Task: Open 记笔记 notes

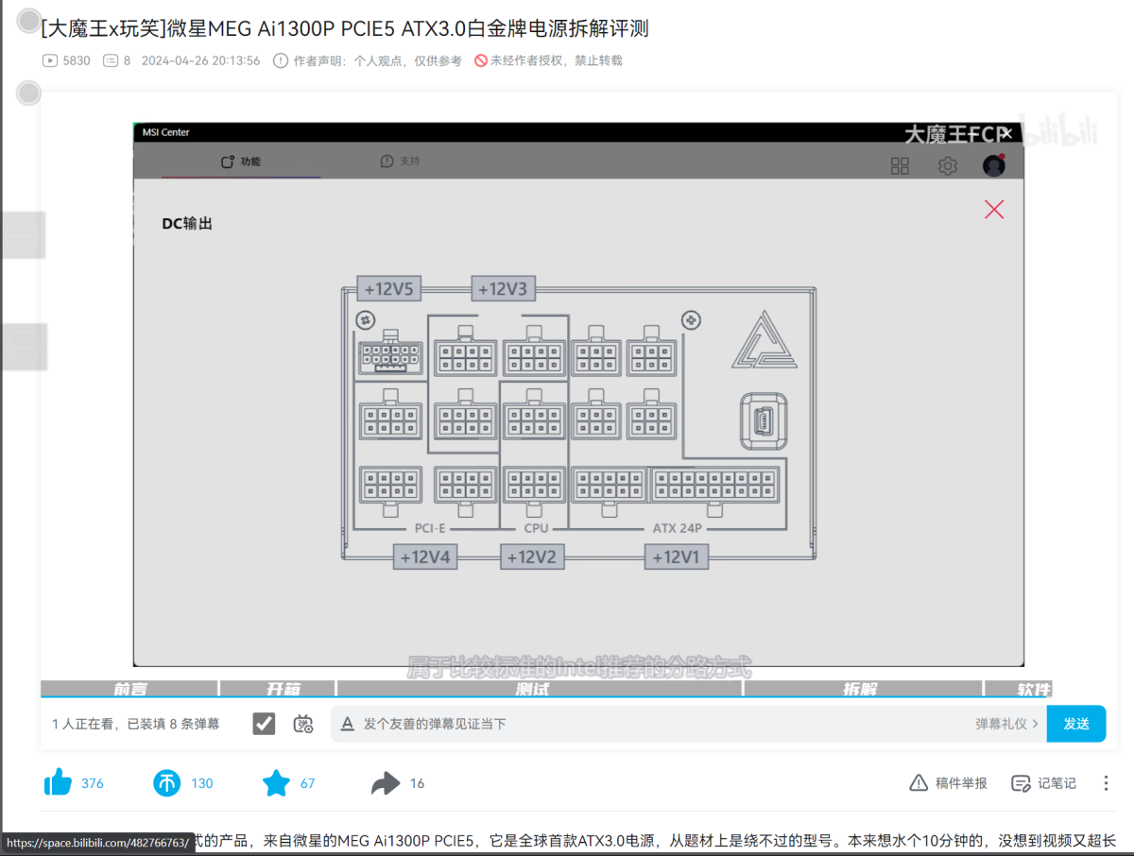Action: (x=1043, y=782)
